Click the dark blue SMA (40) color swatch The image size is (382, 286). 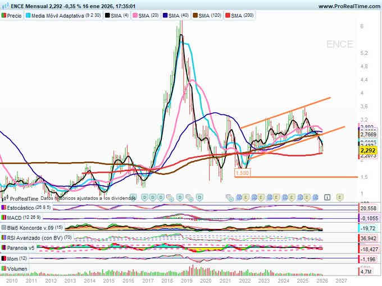[x=166, y=16]
